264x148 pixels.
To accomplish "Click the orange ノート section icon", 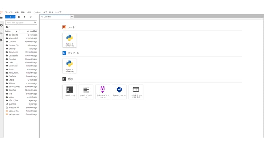I will coord(64,27).
